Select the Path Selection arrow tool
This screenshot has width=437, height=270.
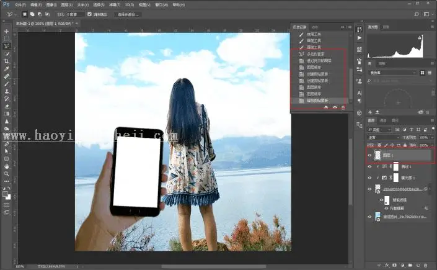point(6,151)
